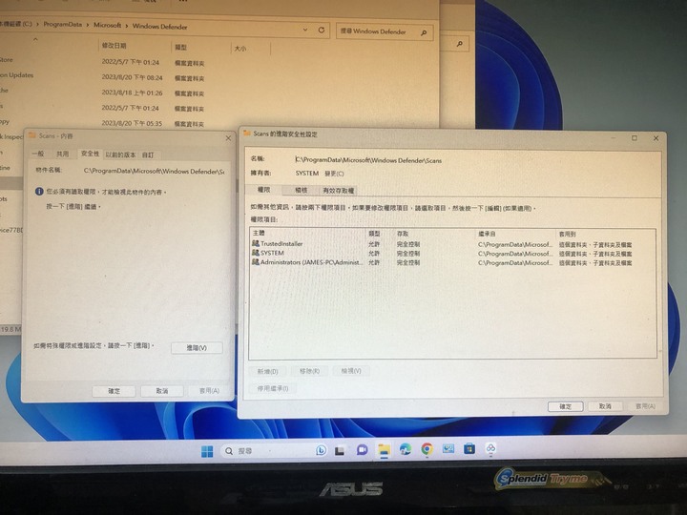This screenshot has height=515, width=687.
Task: Click 檢視(V) button below permission list
Action: pos(351,371)
